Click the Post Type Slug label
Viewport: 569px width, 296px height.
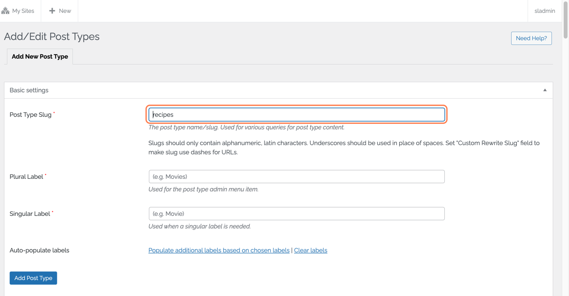[30, 114]
